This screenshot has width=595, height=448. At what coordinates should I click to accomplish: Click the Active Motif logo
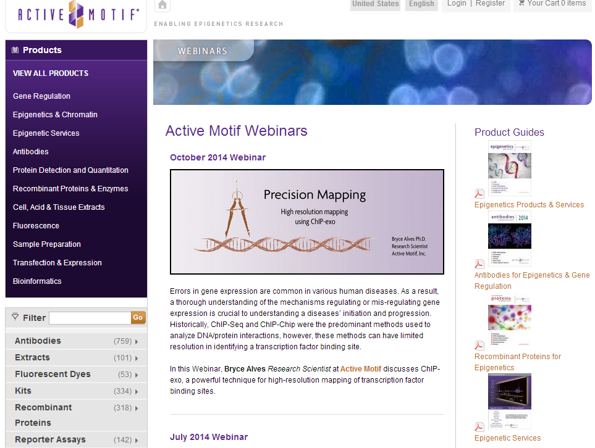click(78, 14)
